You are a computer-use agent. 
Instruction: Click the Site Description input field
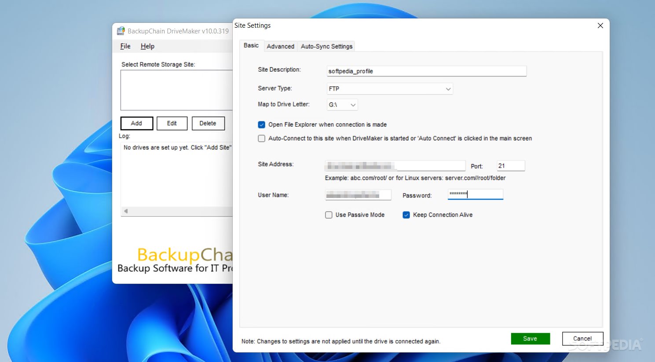426,71
